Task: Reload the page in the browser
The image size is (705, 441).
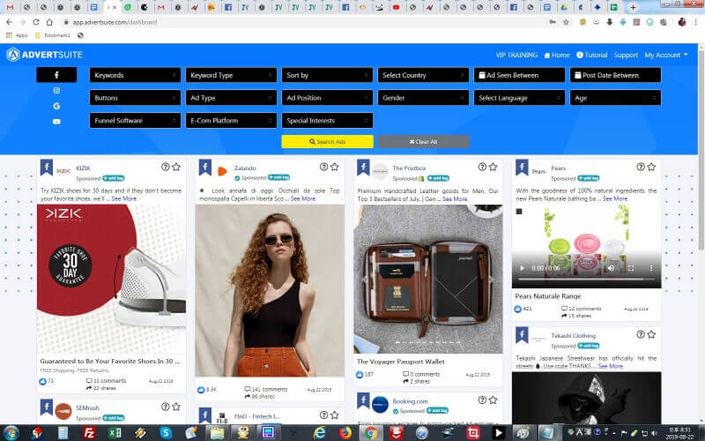Action: (36, 21)
